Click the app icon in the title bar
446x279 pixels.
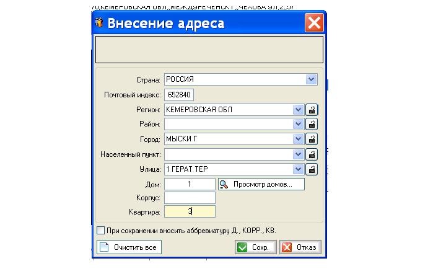point(99,24)
